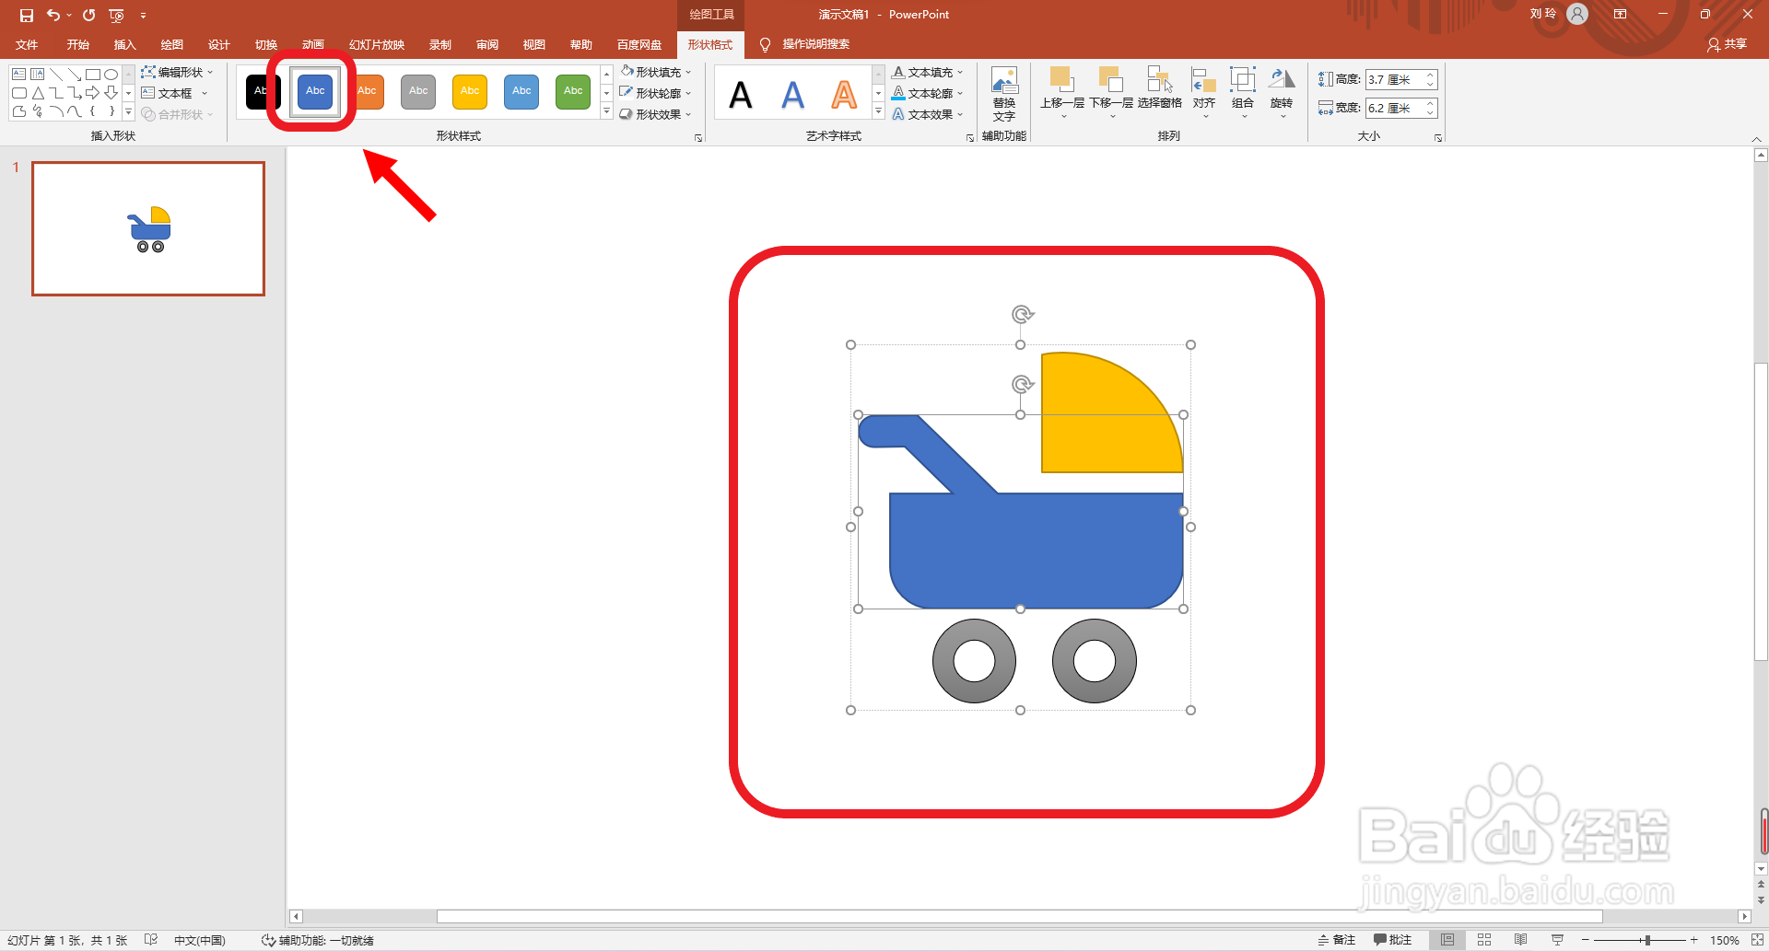The height and width of the screenshot is (951, 1769).
Task: Select the down arrow shape
Action: tap(111, 93)
